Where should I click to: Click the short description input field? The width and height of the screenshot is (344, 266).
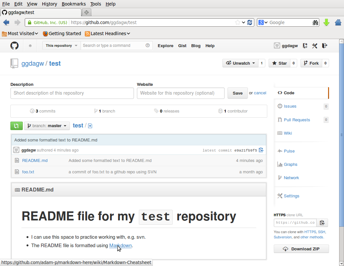coord(72,93)
